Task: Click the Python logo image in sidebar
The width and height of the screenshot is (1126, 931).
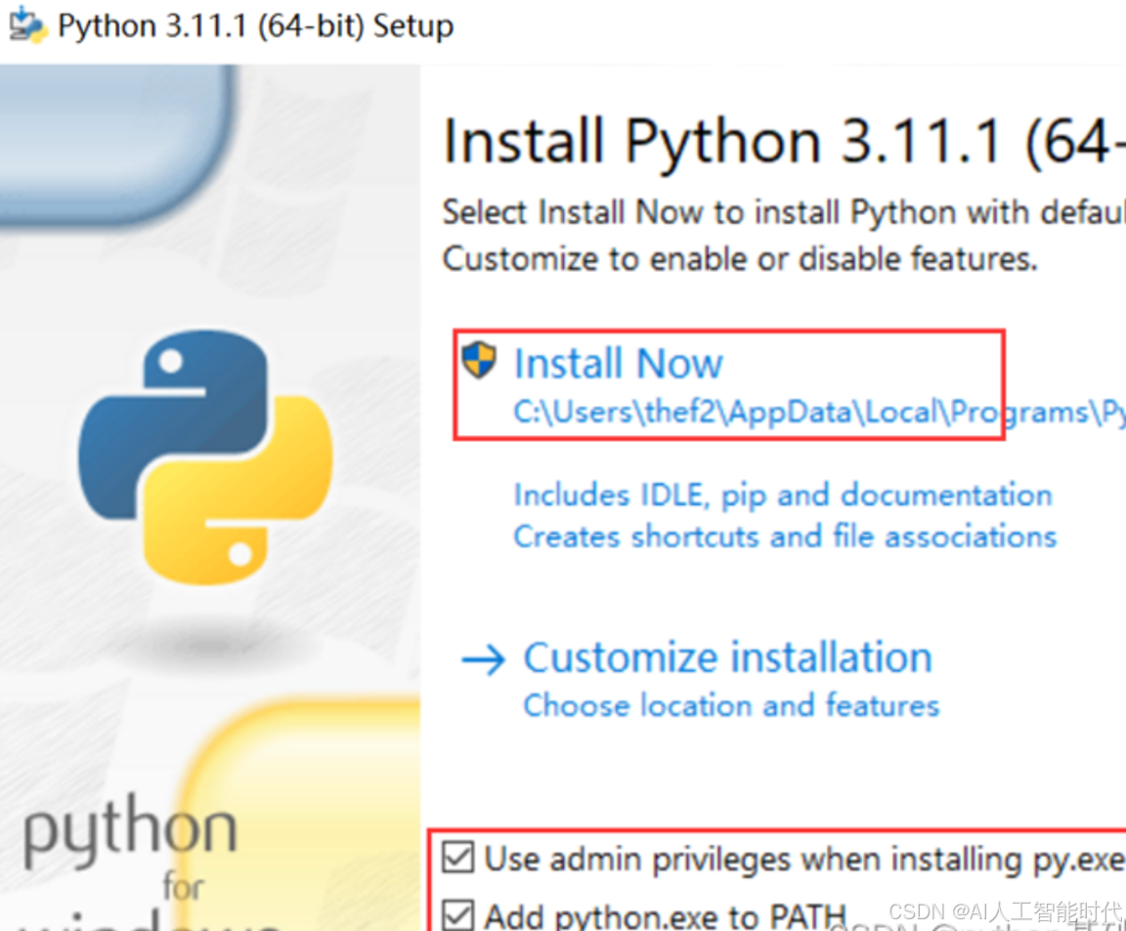Action: tap(205, 458)
